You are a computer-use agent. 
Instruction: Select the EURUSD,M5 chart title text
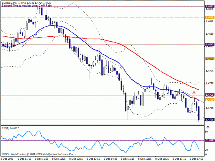pos(9,3)
